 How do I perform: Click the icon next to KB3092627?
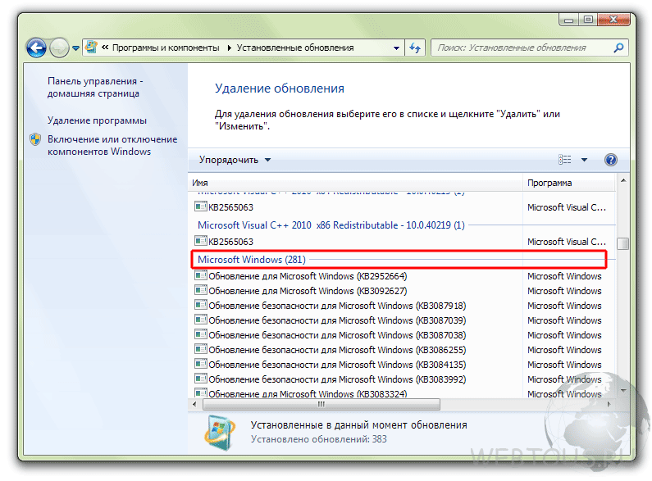(x=201, y=290)
